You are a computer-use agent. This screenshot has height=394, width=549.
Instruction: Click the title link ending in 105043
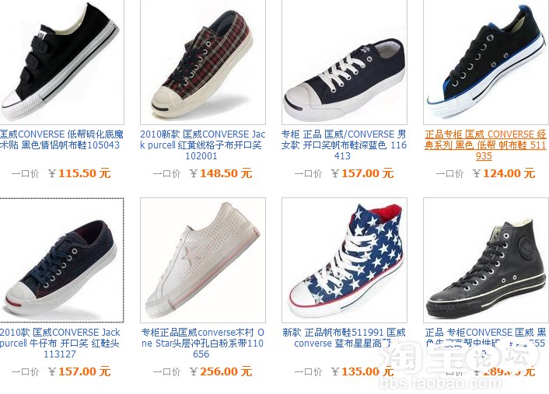point(61,140)
